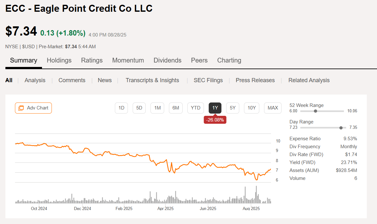The image size is (377, 224).
Task: Select the YTD chart range
Action: pos(195,108)
